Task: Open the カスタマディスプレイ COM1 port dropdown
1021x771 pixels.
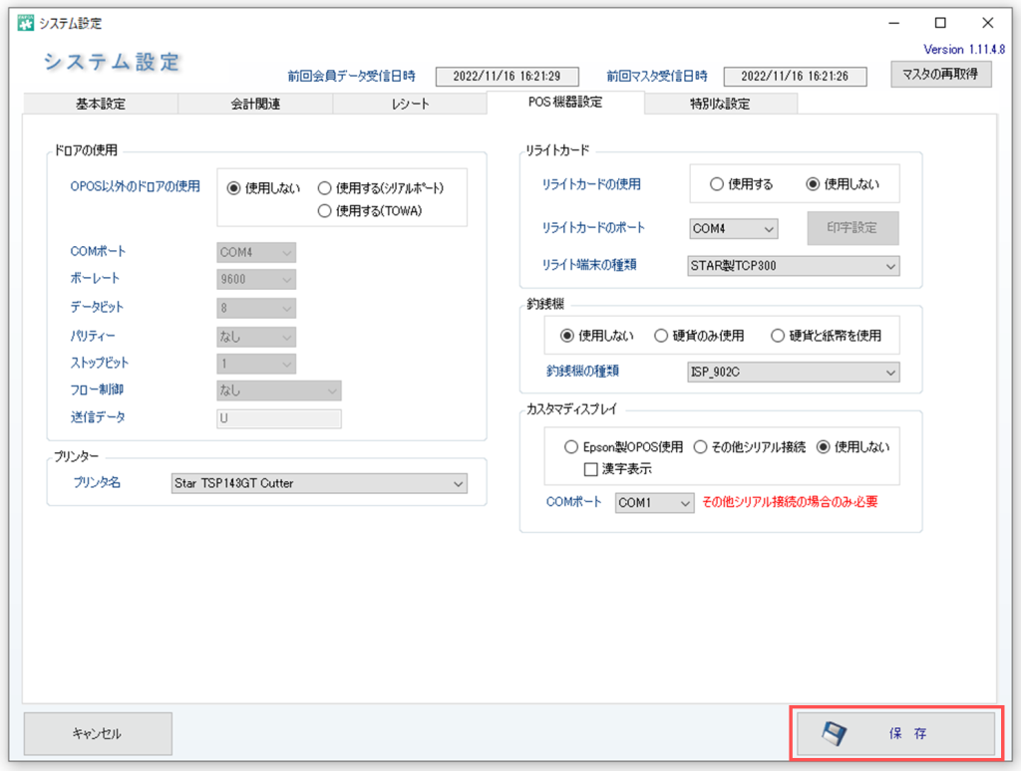Action: 654,503
